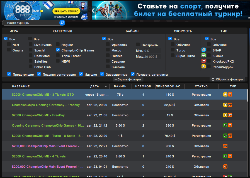
Task: Click the ДАТА column sort arrow
Action: click(x=106, y=86)
